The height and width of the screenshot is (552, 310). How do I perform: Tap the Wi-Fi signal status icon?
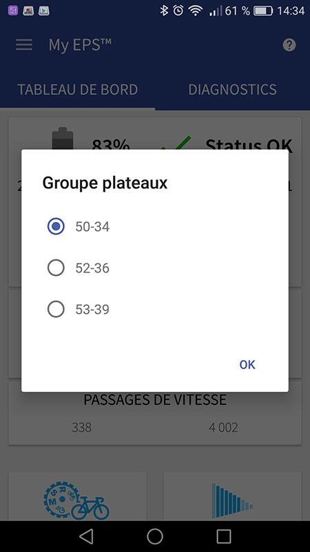tap(195, 11)
